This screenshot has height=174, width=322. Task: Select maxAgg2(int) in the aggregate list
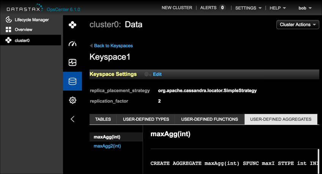(107, 146)
